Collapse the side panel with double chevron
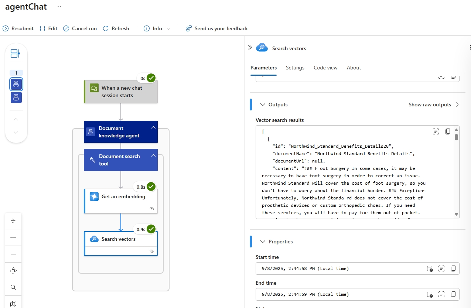Image resolution: width=471 pixels, height=308 pixels. [x=250, y=47]
